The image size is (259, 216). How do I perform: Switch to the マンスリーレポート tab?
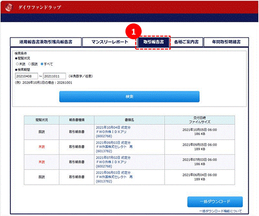click(110, 42)
